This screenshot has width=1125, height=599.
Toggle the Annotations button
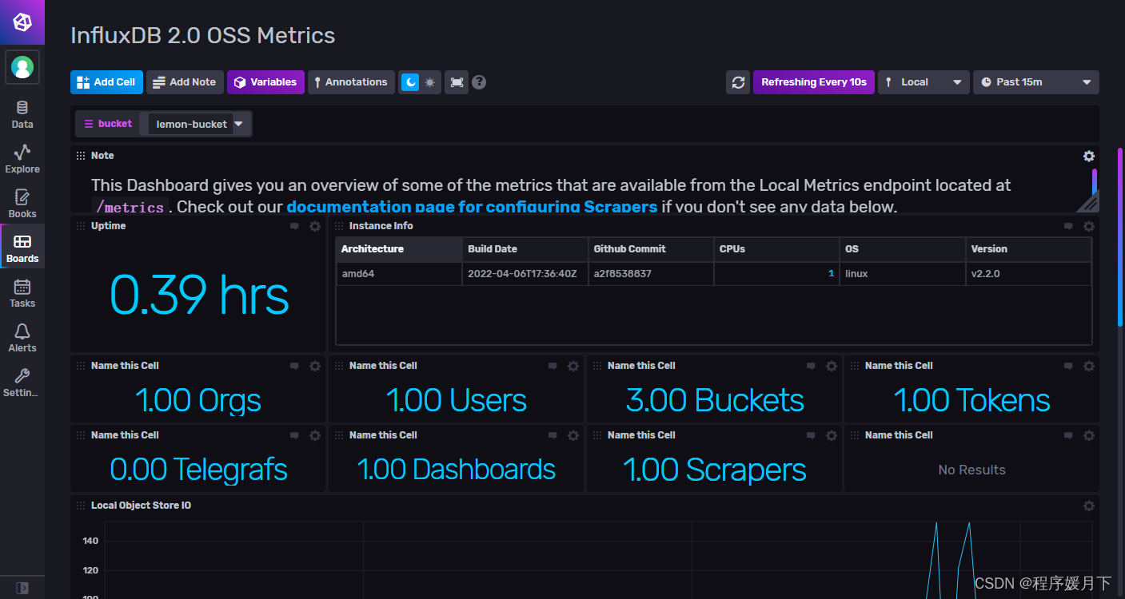point(351,82)
